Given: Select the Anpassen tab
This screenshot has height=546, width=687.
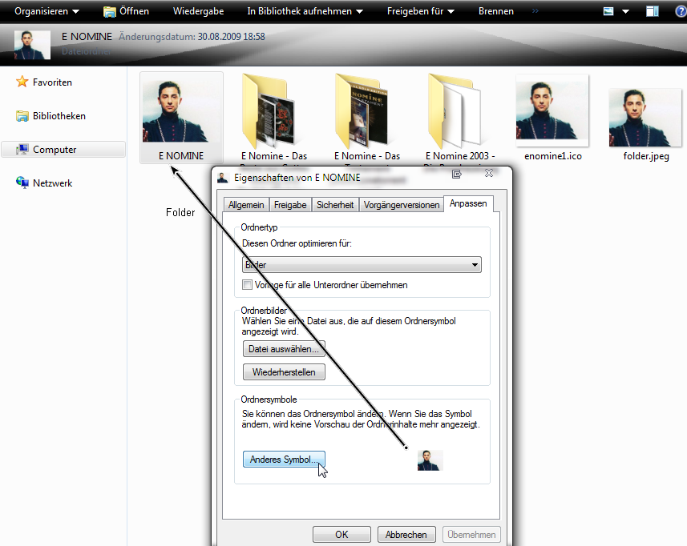Looking at the screenshot, I should [x=468, y=203].
